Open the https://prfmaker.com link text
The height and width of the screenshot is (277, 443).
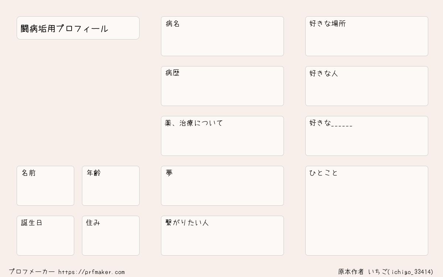(x=92, y=272)
